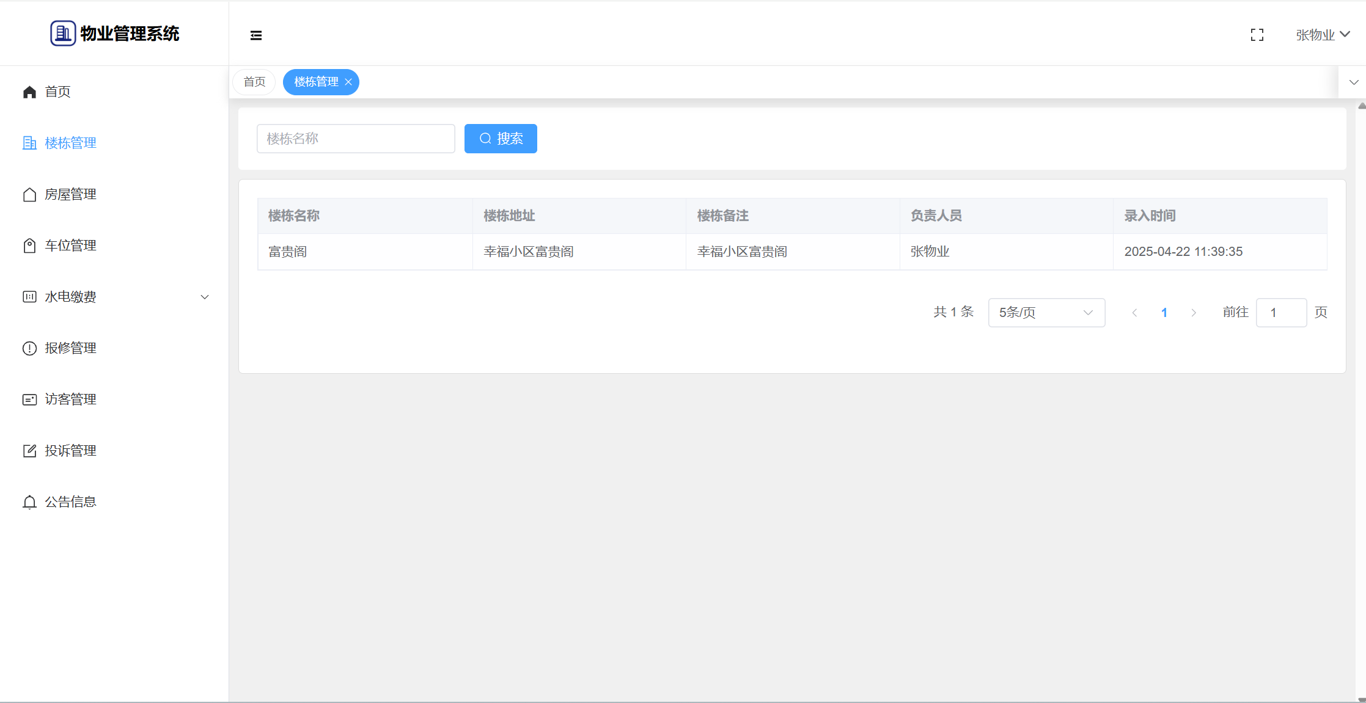Open 房屋管理 via its house icon
The width and height of the screenshot is (1366, 703).
tap(29, 194)
